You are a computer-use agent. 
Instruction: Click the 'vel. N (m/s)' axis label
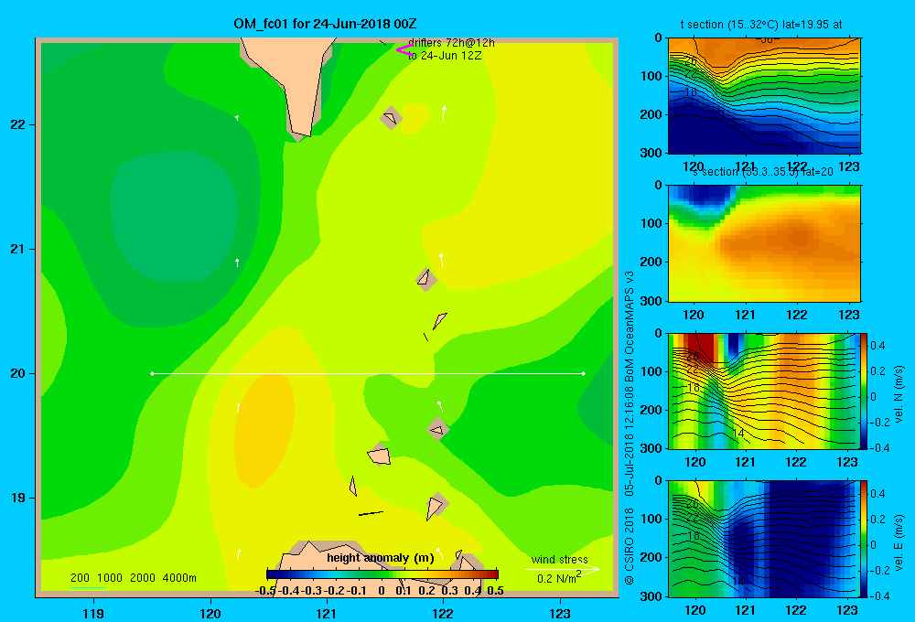(899, 394)
